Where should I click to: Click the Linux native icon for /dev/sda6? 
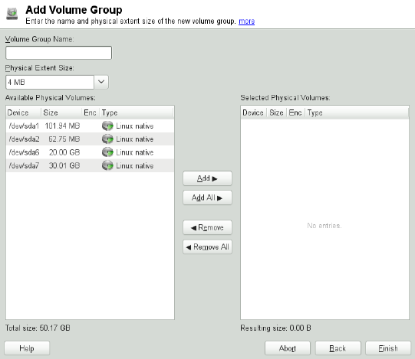107,152
